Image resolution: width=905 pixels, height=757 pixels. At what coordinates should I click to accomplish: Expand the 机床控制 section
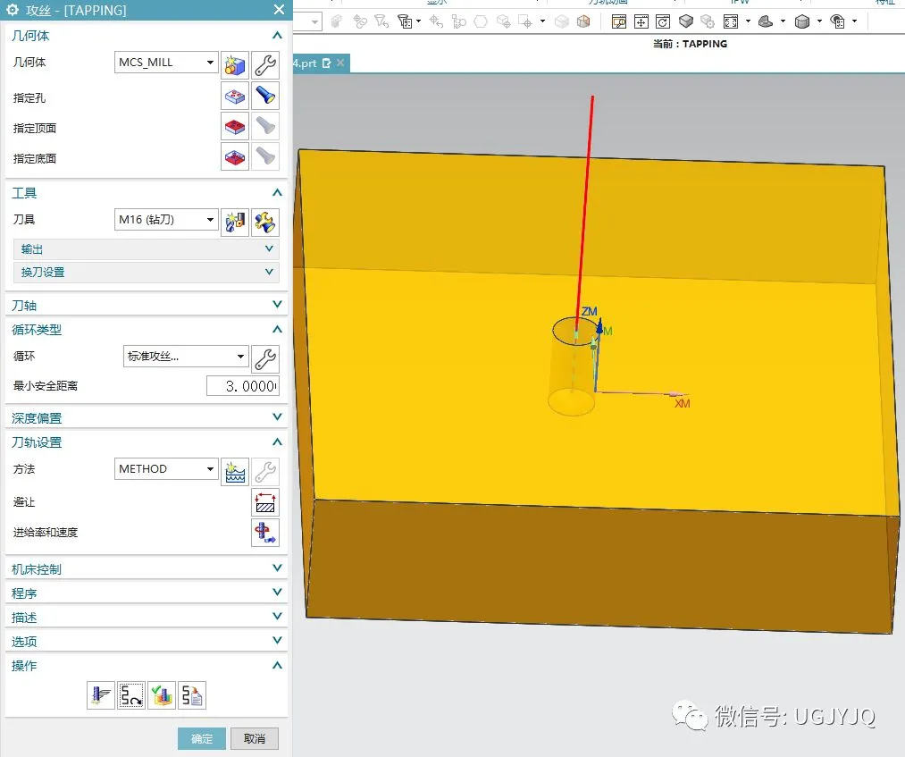[x=277, y=568]
